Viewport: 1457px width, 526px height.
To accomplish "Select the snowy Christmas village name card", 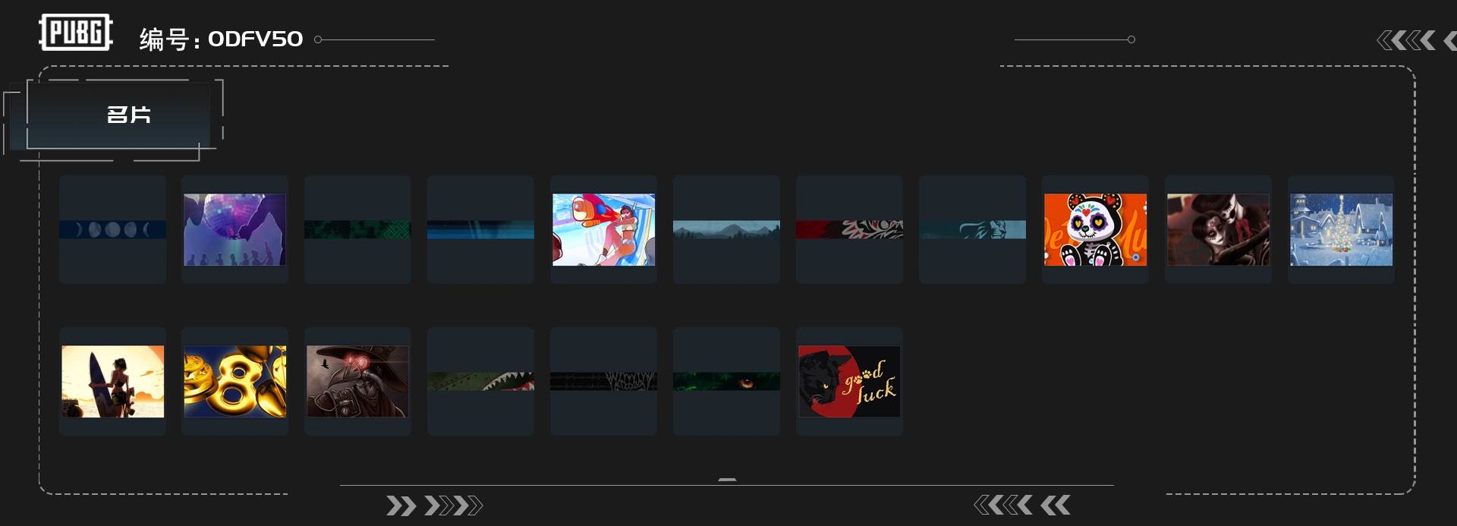I will pos(1342,229).
